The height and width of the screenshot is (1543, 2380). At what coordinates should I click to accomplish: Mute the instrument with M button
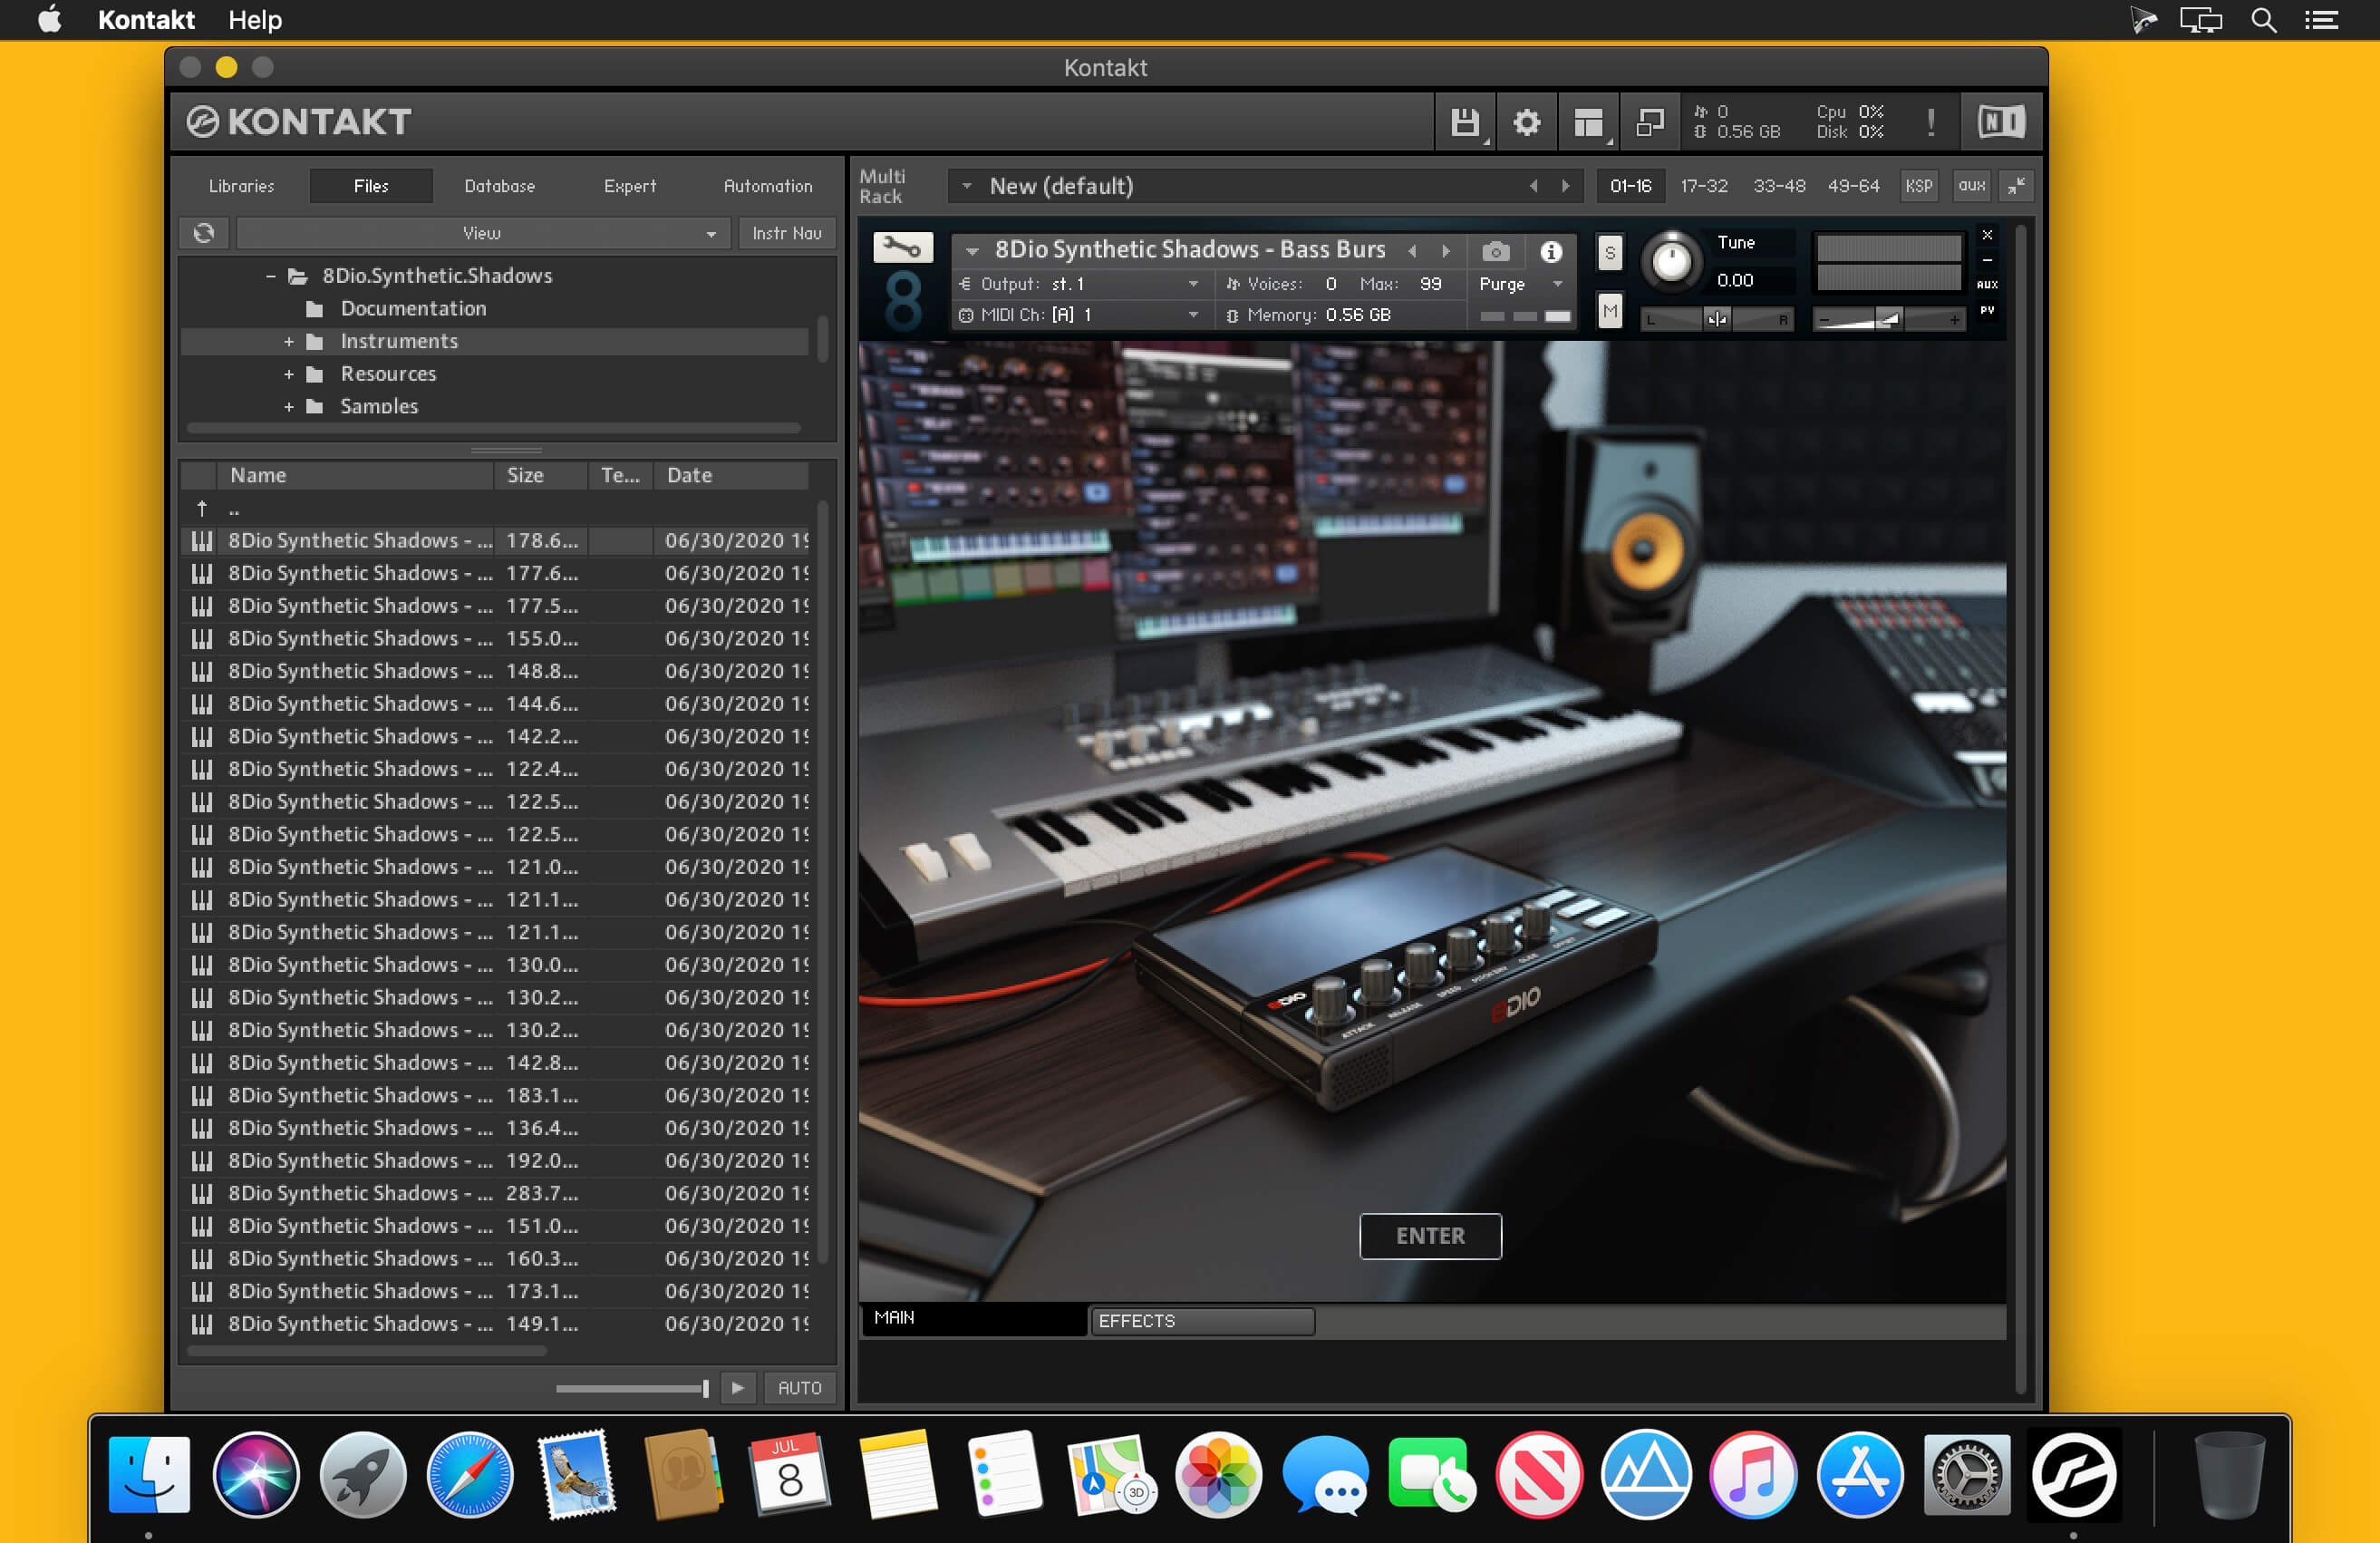coord(1609,312)
